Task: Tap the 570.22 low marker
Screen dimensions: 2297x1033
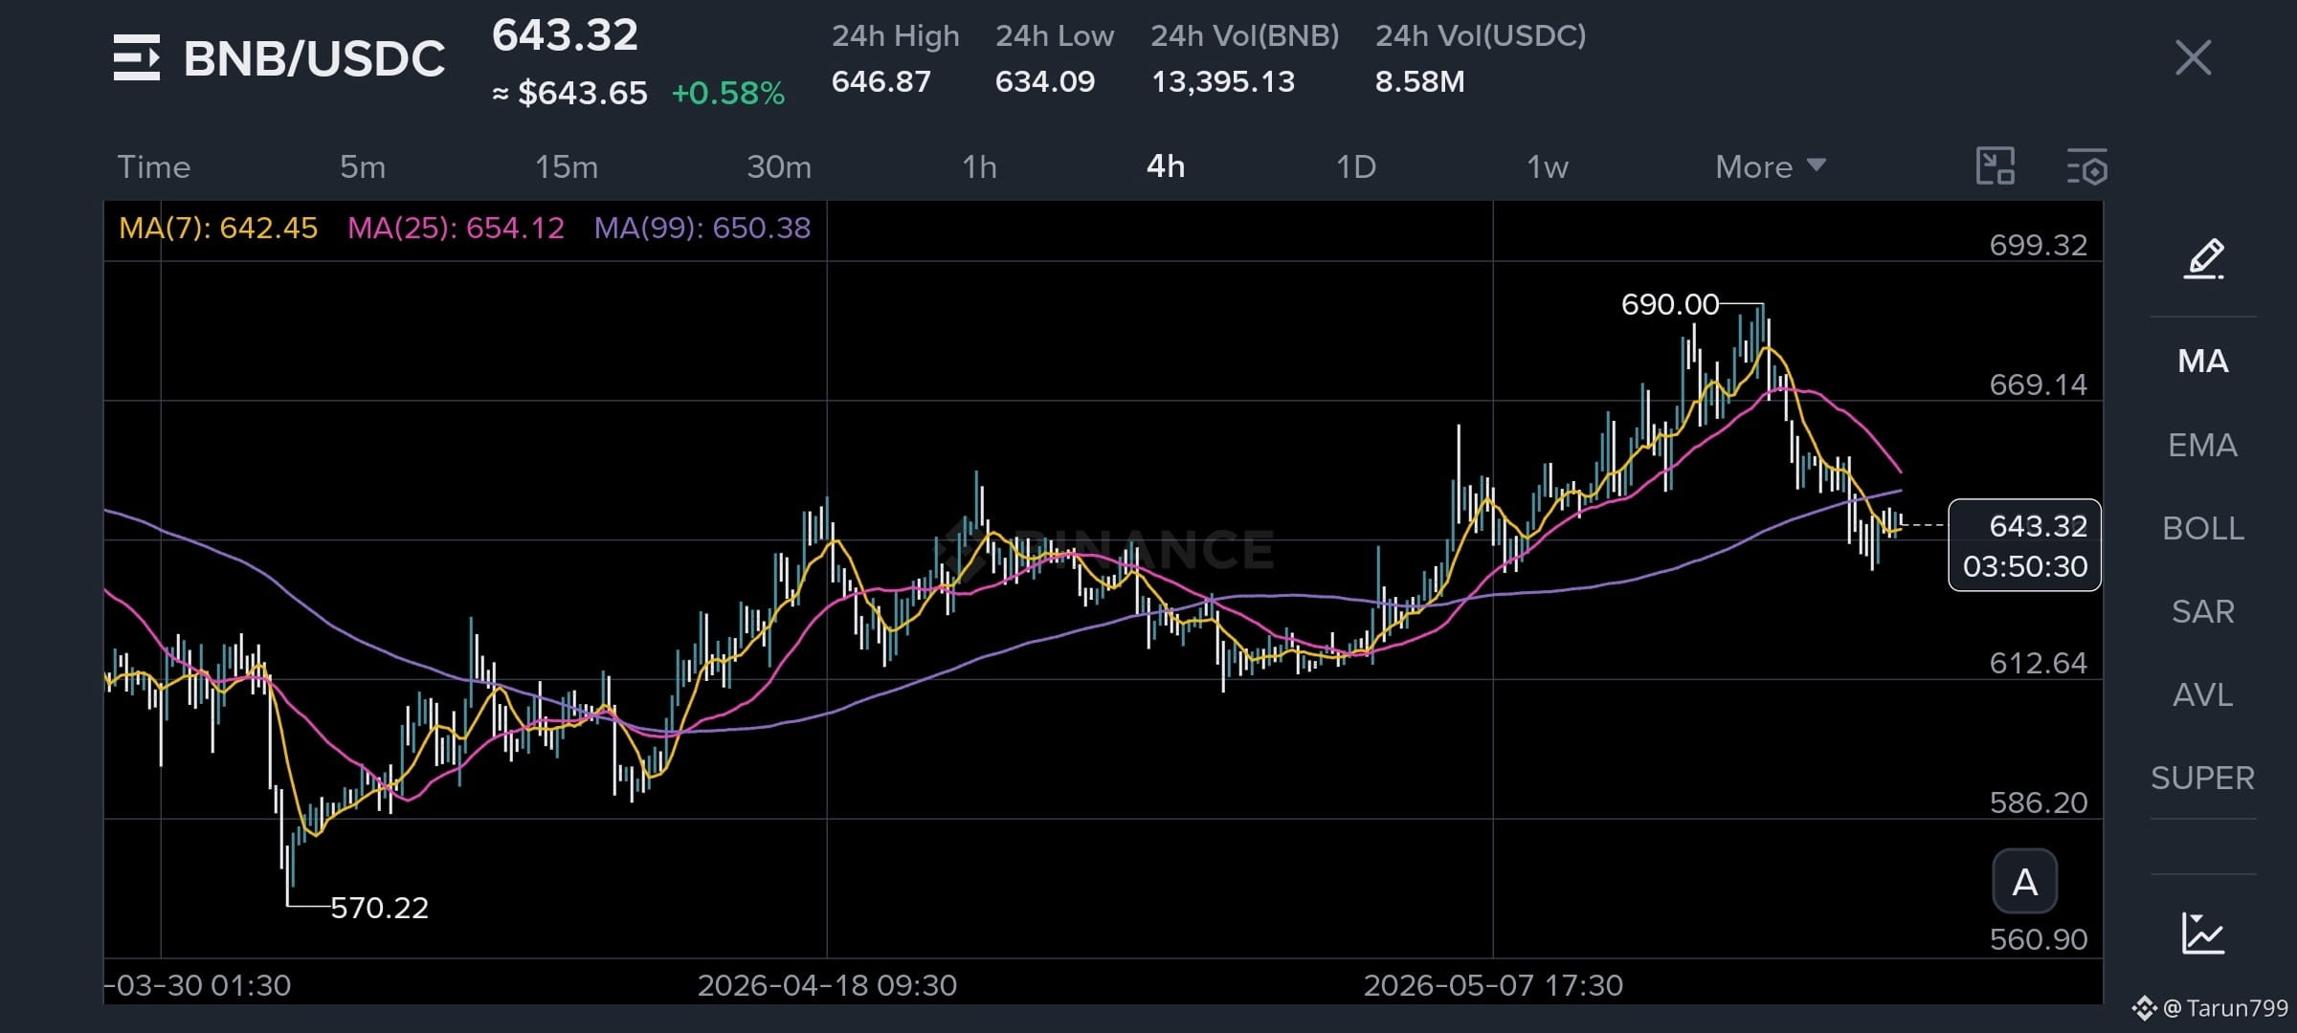Action: 380,907
